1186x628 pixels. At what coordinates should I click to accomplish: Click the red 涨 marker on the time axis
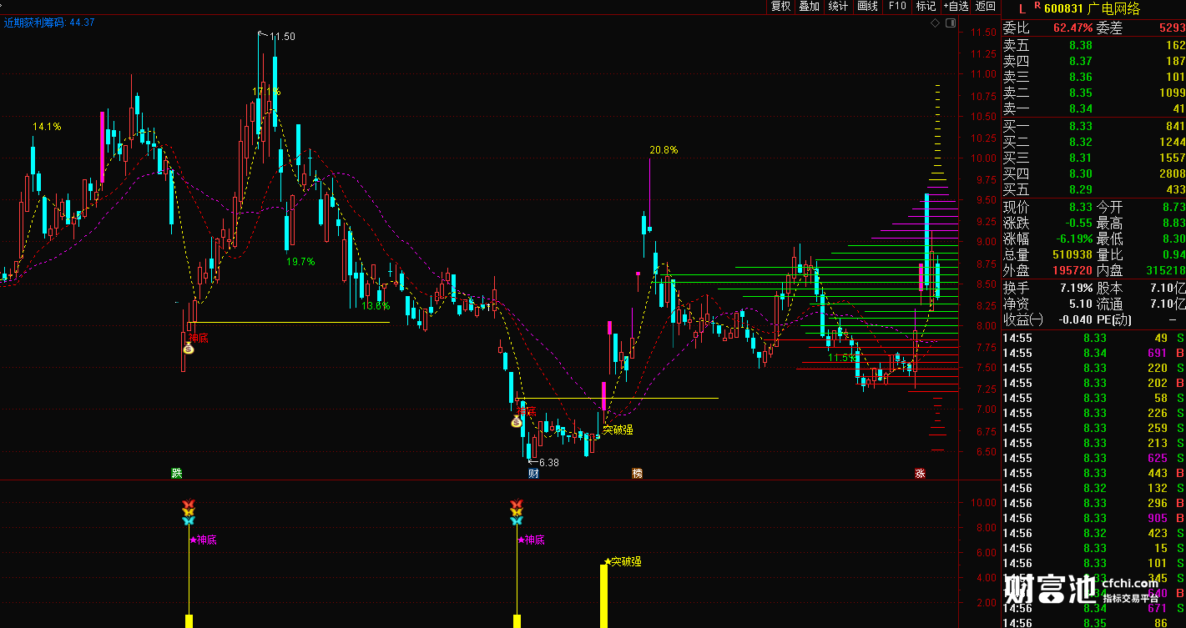pos(920,473)
